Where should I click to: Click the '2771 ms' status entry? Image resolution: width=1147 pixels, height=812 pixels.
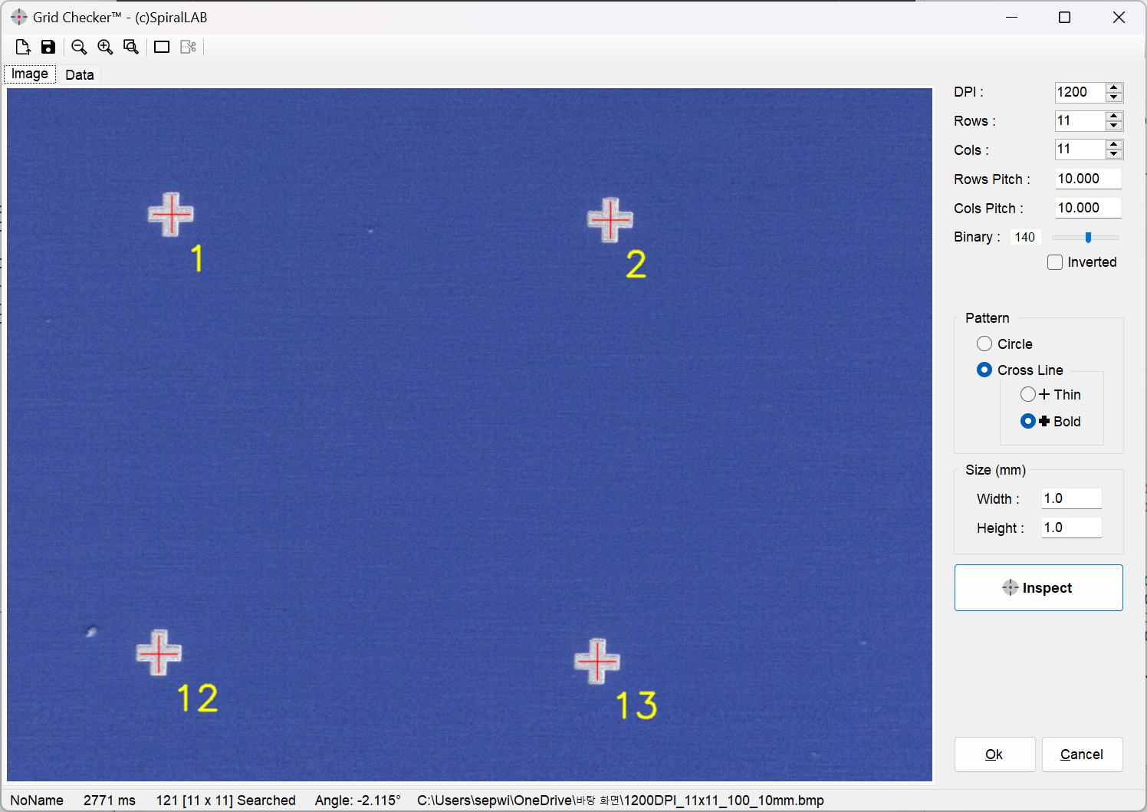pos(110,800)
